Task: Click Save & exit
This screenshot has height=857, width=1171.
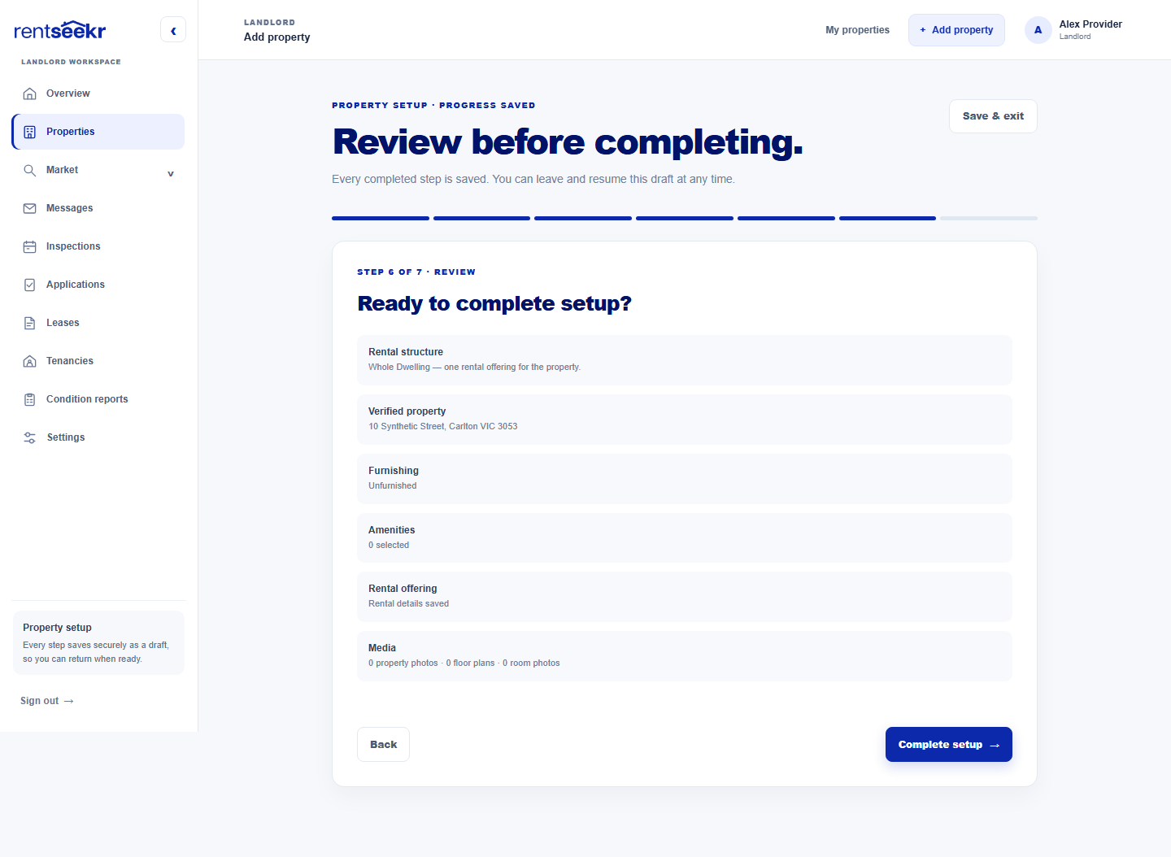Action: 993,116
